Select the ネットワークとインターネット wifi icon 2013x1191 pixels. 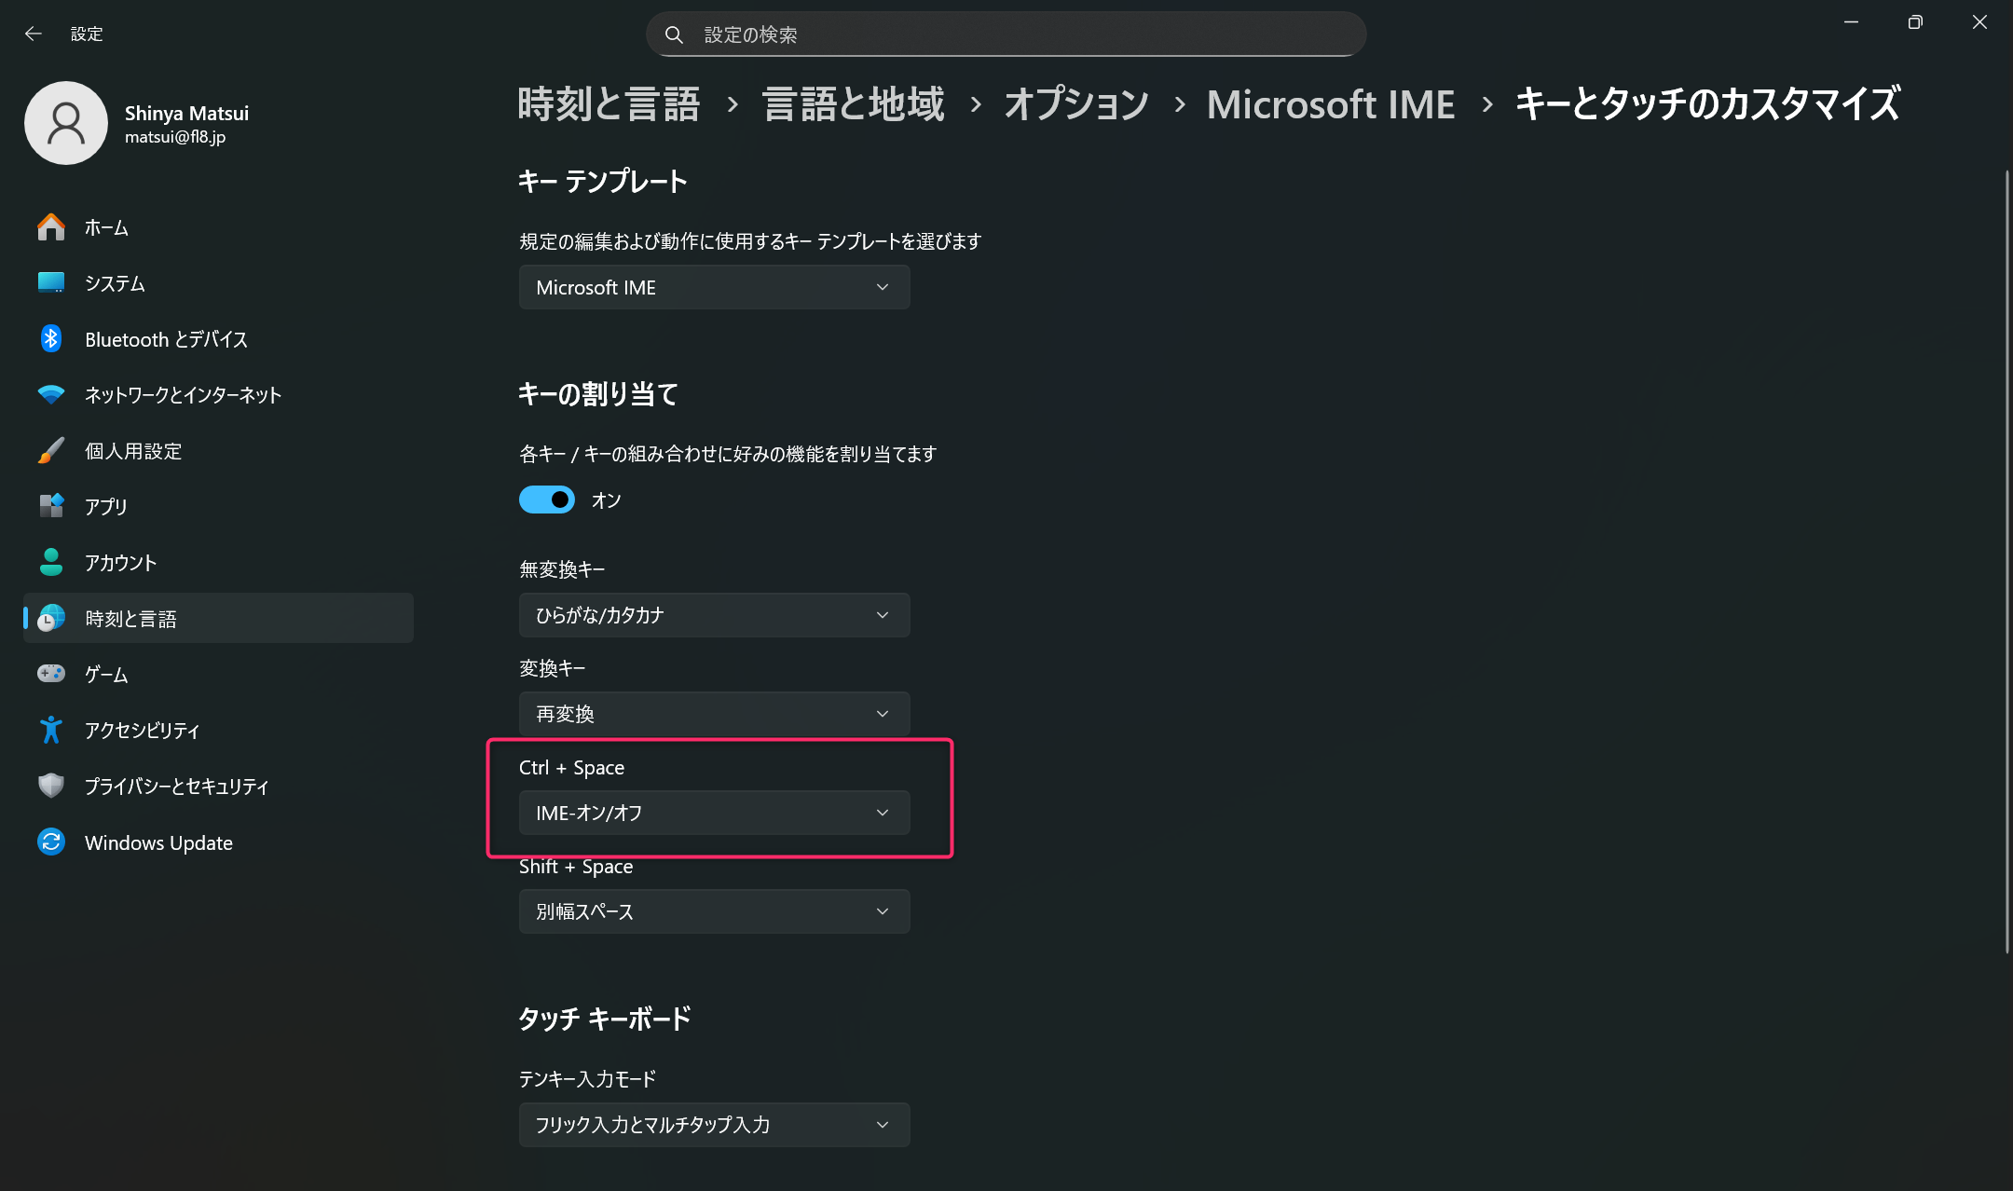point(51,394)
